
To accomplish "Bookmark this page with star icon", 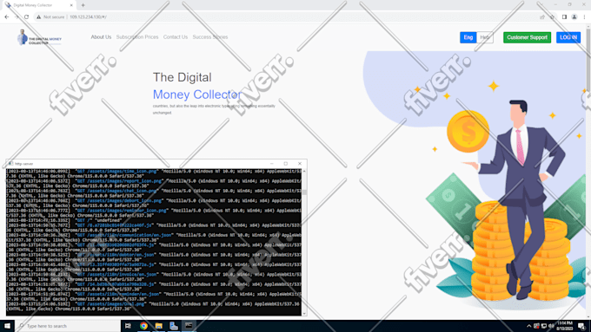I will pos(552,17).
